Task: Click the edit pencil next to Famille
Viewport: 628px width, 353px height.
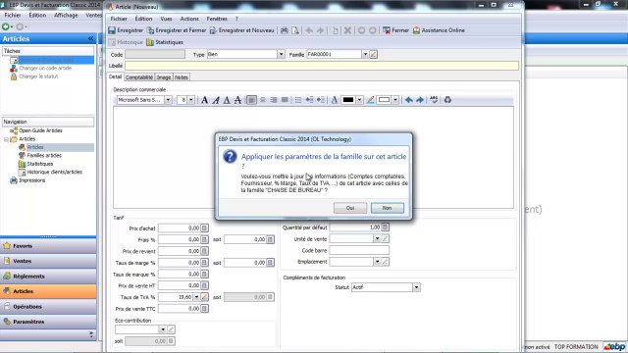Action: click(373, 55)
